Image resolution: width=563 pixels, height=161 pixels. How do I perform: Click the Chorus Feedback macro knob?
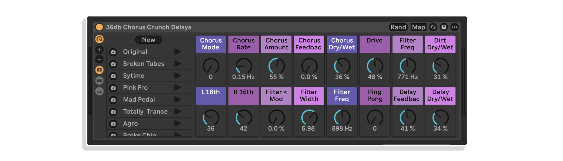(x=309, y=66)
